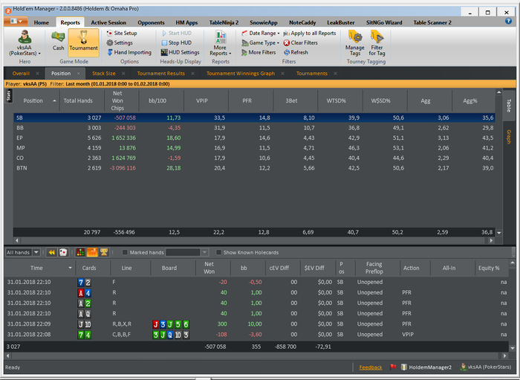
Task: Click the replayer dice icon
Action: click(x=63, y=253)
